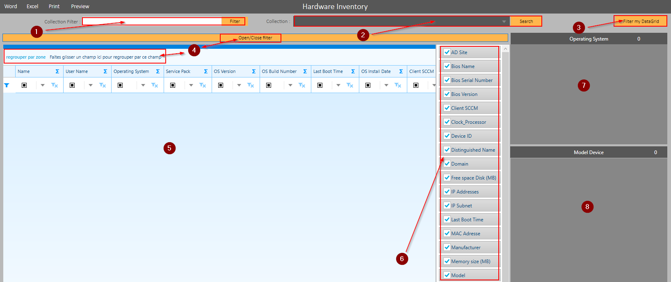Select filter operator square under OS Version column
This screenshot has height=282, width=671.
(x=221, y=85)
